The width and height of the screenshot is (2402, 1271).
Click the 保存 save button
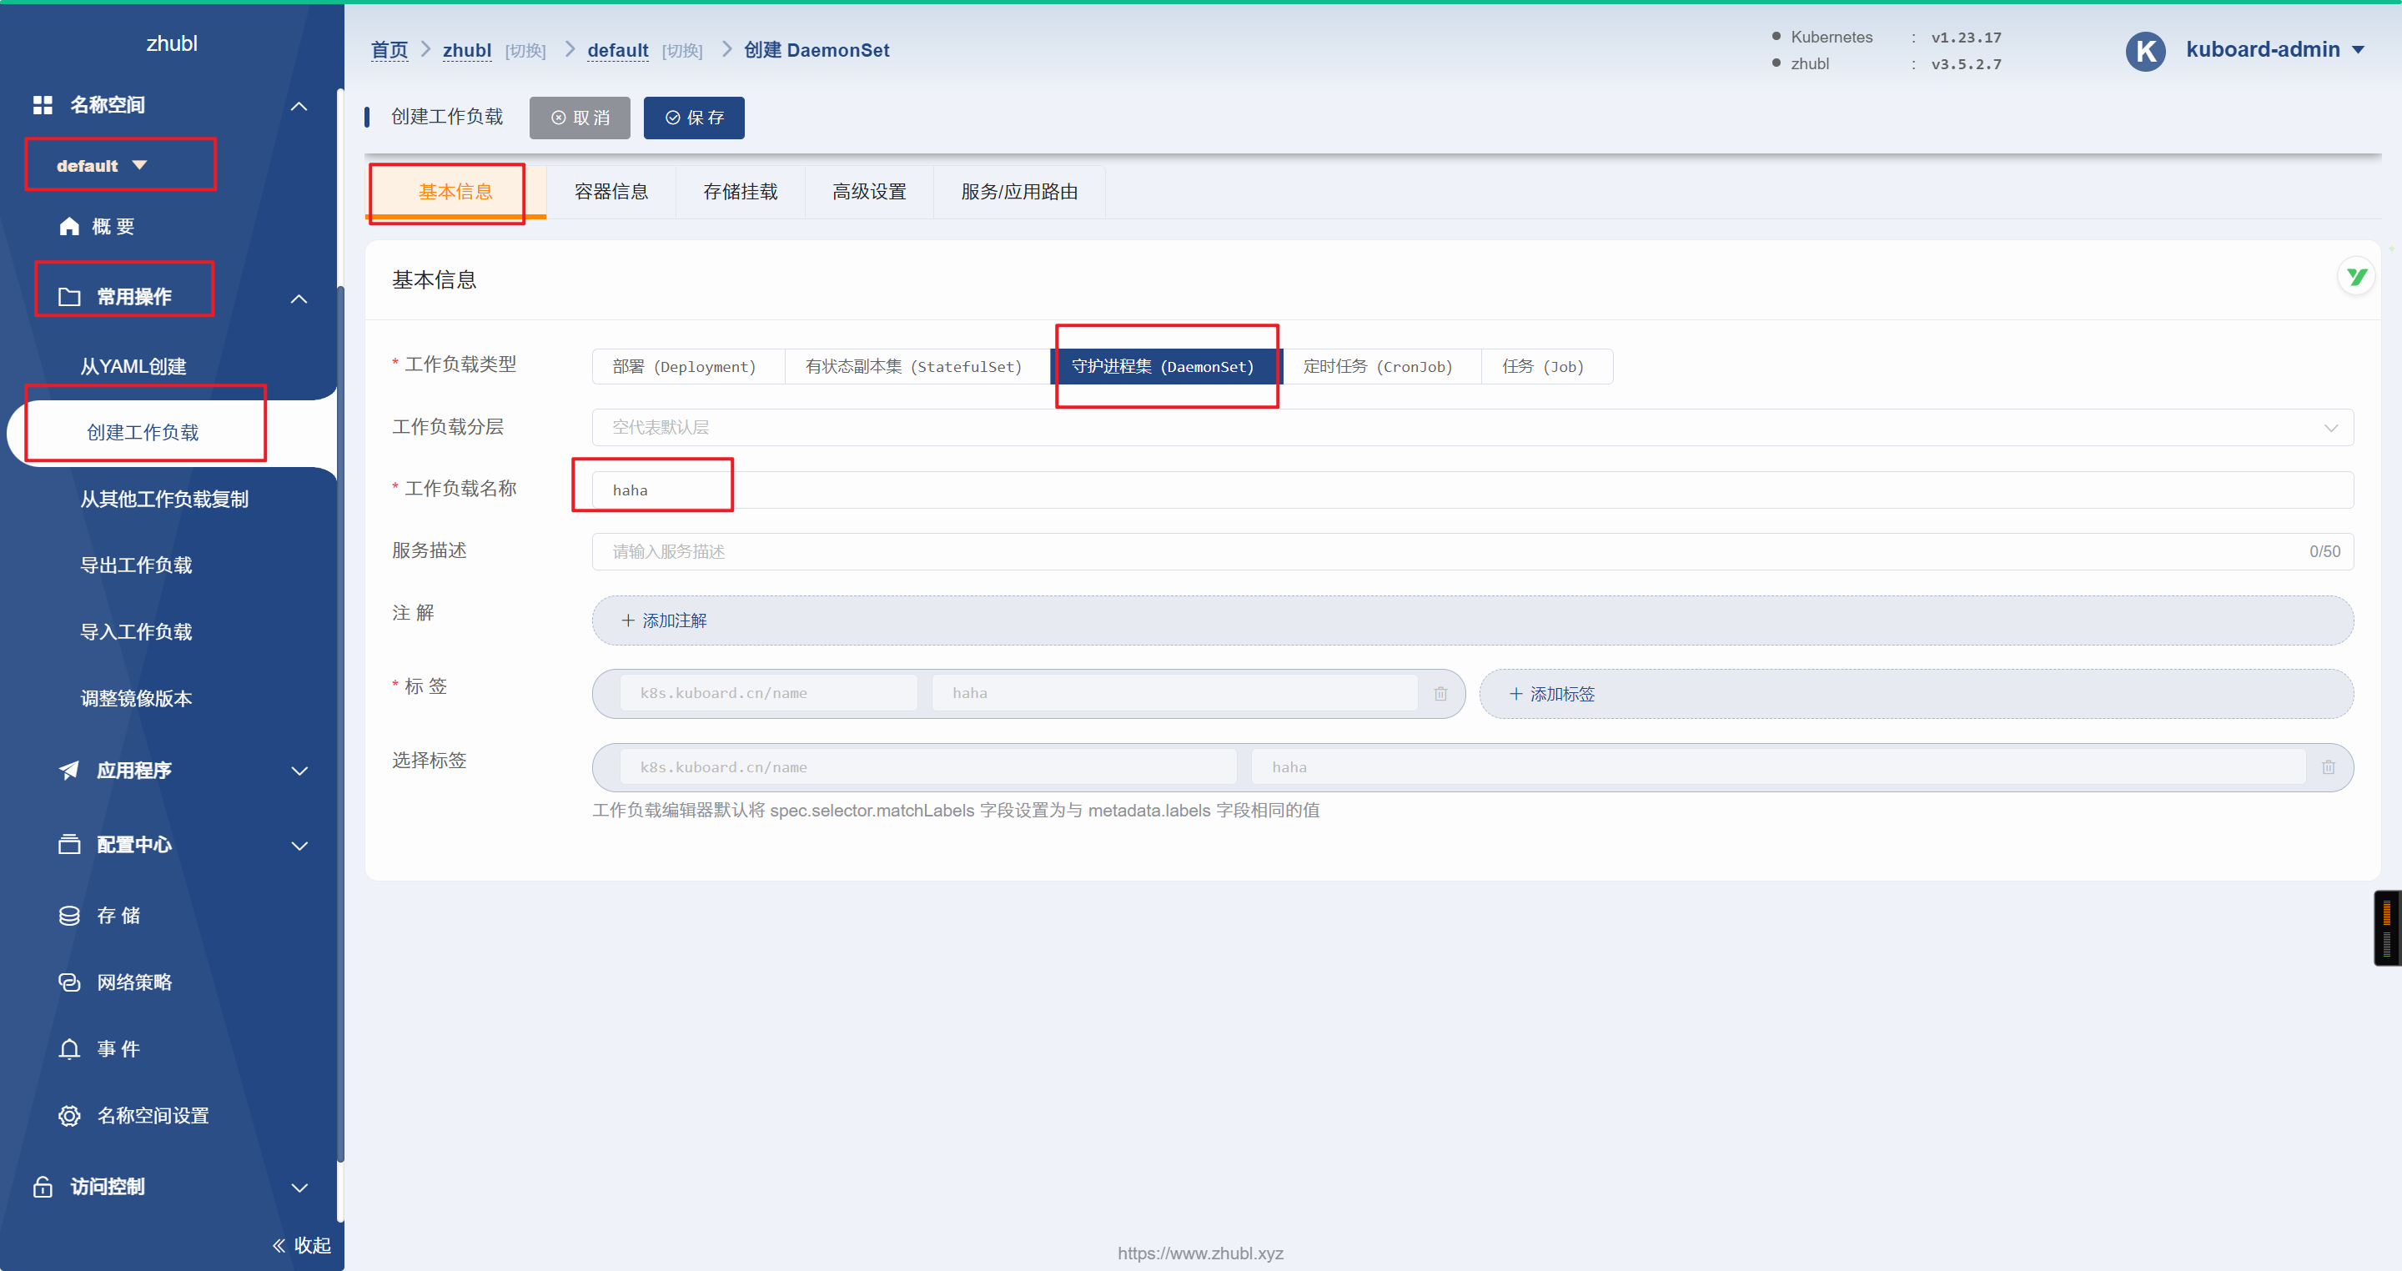tap(694, 118)
